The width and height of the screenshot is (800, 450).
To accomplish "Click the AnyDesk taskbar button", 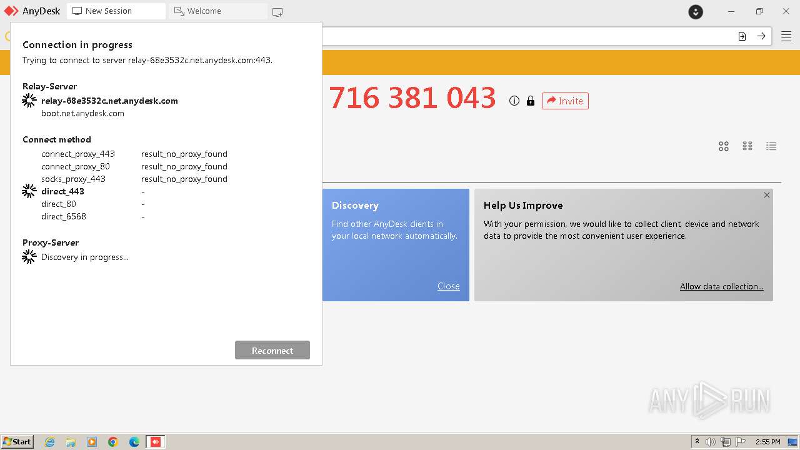I will (156, 442).
